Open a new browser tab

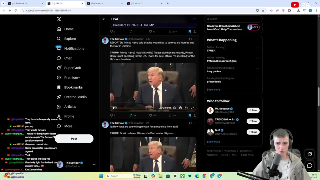167,3
